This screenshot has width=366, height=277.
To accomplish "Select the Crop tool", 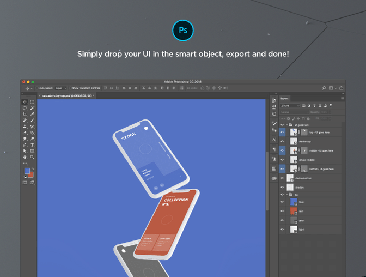I will pyautogui.click(x=25, y=115).
